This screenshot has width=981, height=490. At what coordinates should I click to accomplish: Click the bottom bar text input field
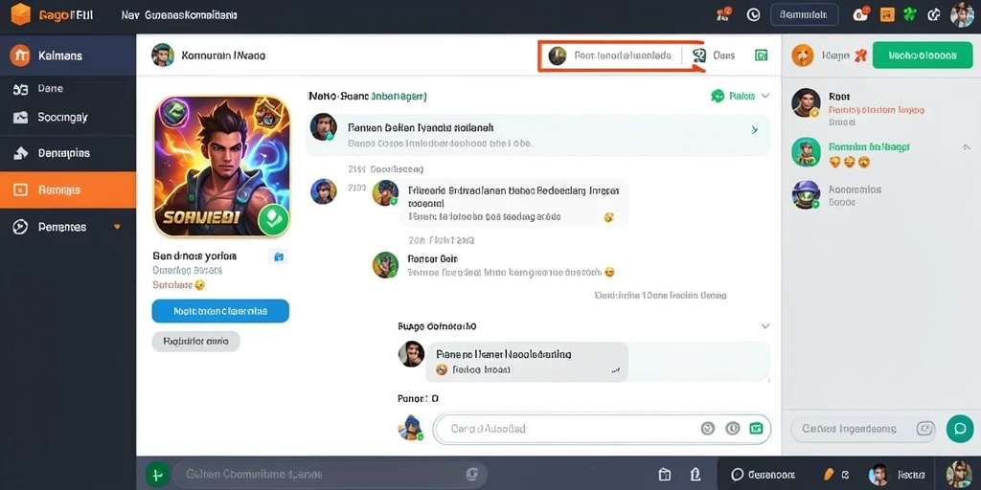click(x=330, y=475)
